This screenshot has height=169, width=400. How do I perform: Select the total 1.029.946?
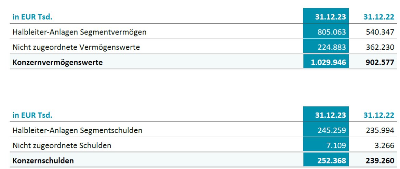click(329, 62)
